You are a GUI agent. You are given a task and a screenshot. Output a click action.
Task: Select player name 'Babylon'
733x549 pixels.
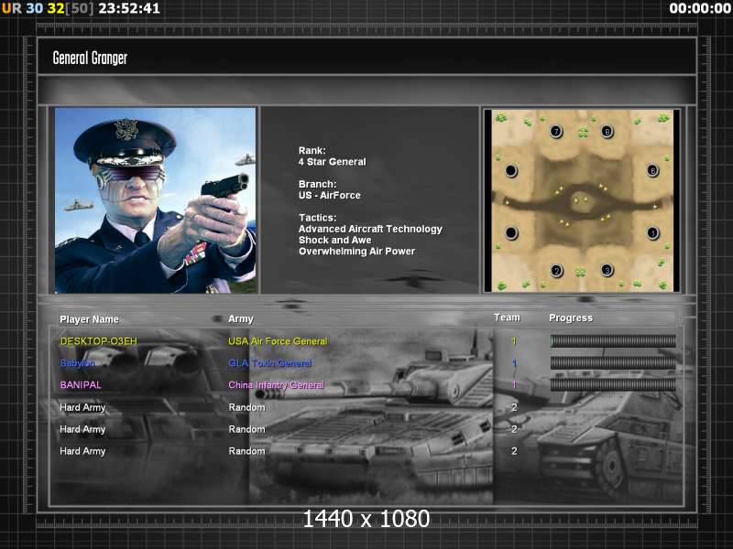[x=78, y=363]
